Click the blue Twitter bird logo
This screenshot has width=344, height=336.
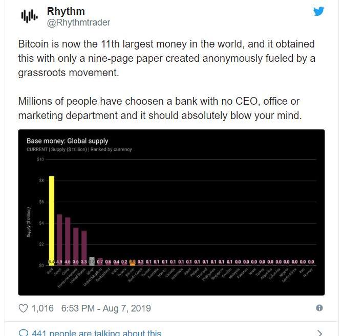tap(319, 11)
